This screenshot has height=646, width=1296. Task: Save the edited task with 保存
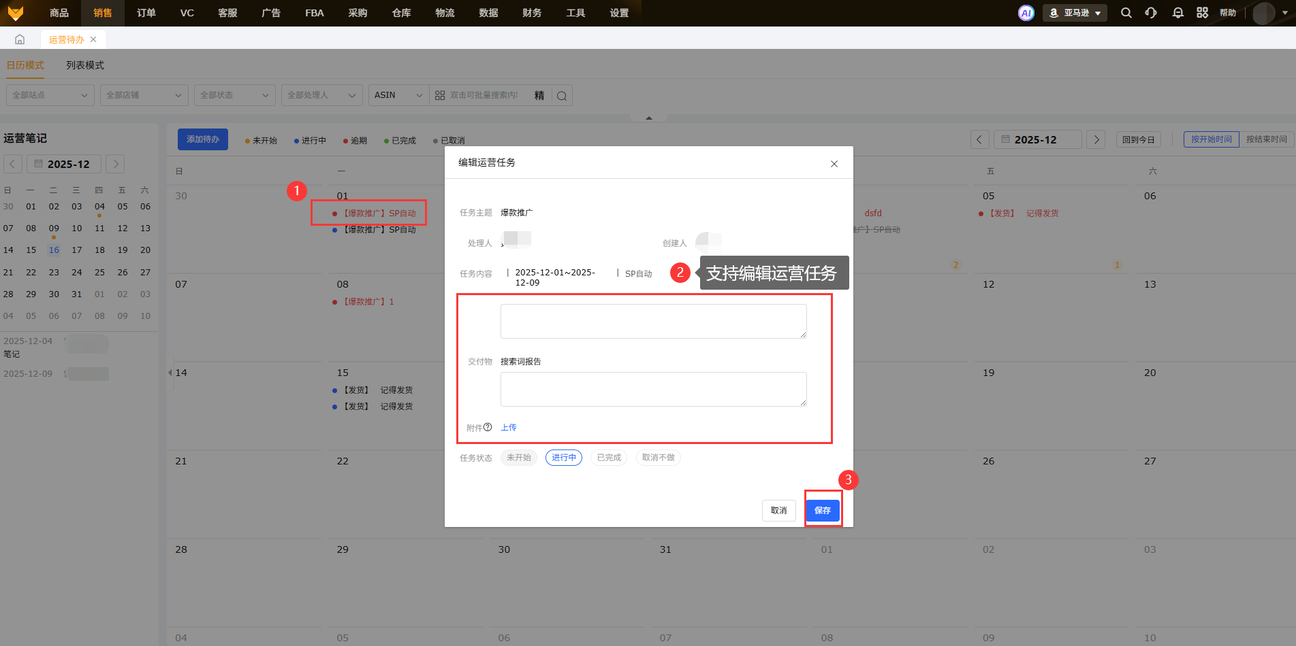pos(823,511)
